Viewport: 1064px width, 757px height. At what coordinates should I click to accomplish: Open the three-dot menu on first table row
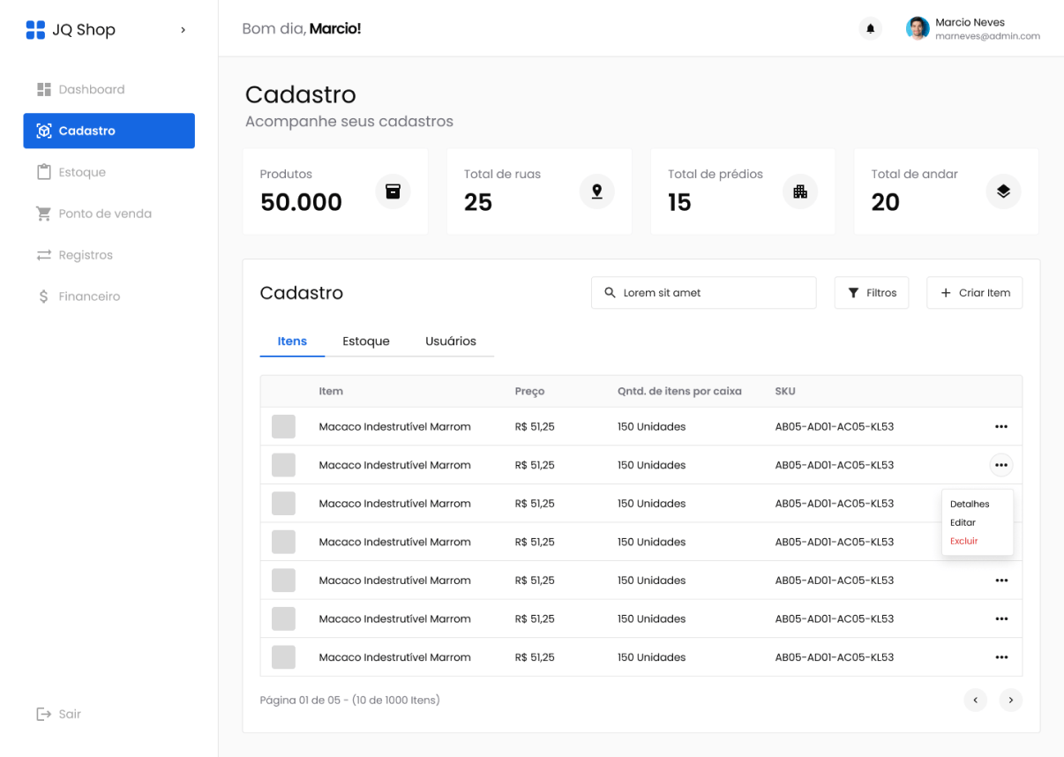click(x=1000, y=427)
